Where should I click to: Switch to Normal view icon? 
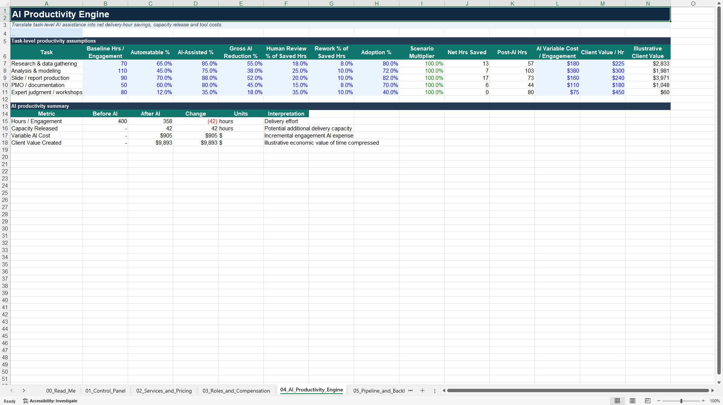point(617,401)
